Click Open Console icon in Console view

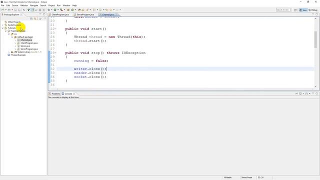coord(306,93)
